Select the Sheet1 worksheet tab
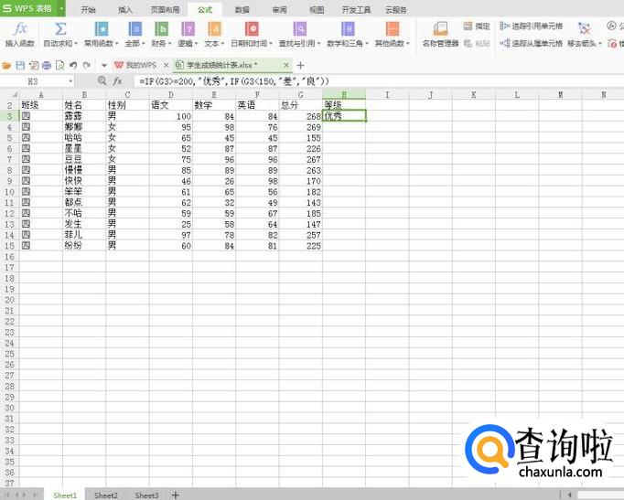The image size is (624, 500). click(65, 495)
